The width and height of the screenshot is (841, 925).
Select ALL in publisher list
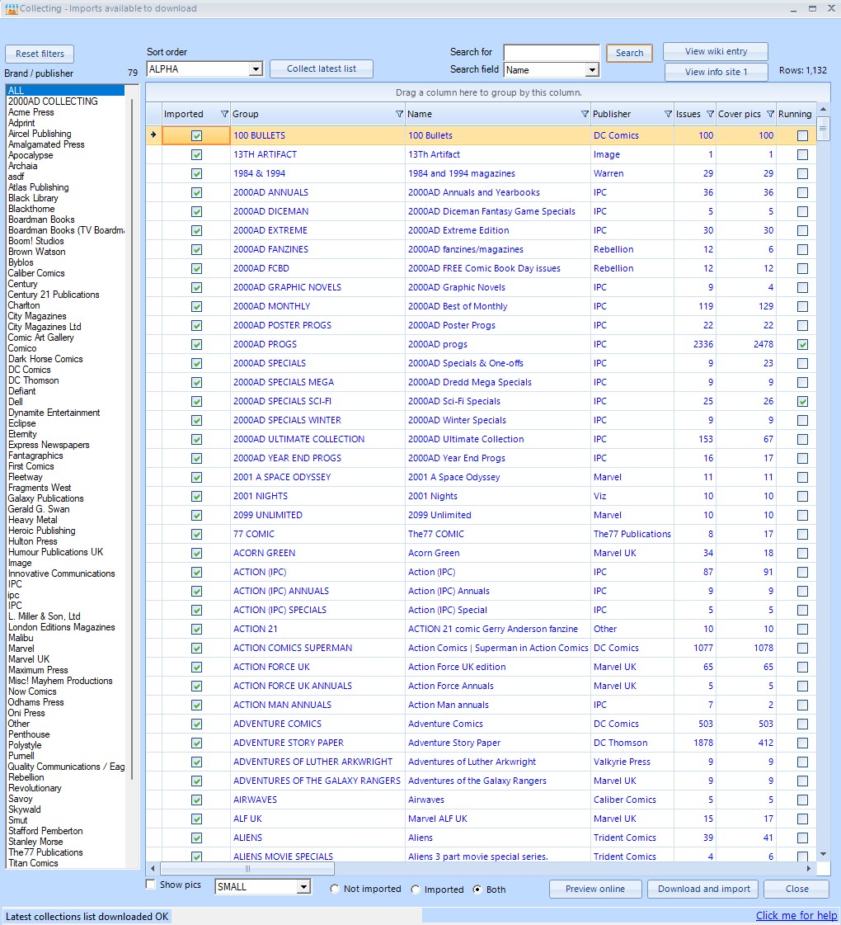65,91
